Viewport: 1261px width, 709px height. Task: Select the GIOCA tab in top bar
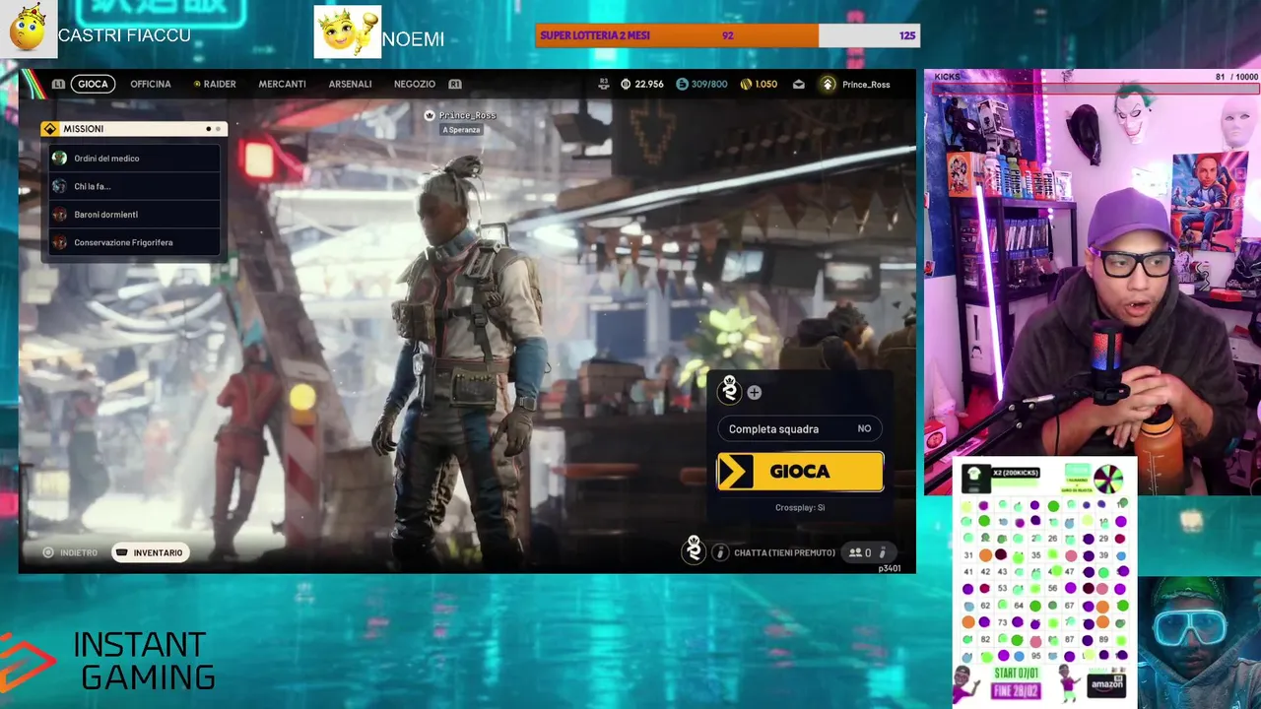(93, 84)
